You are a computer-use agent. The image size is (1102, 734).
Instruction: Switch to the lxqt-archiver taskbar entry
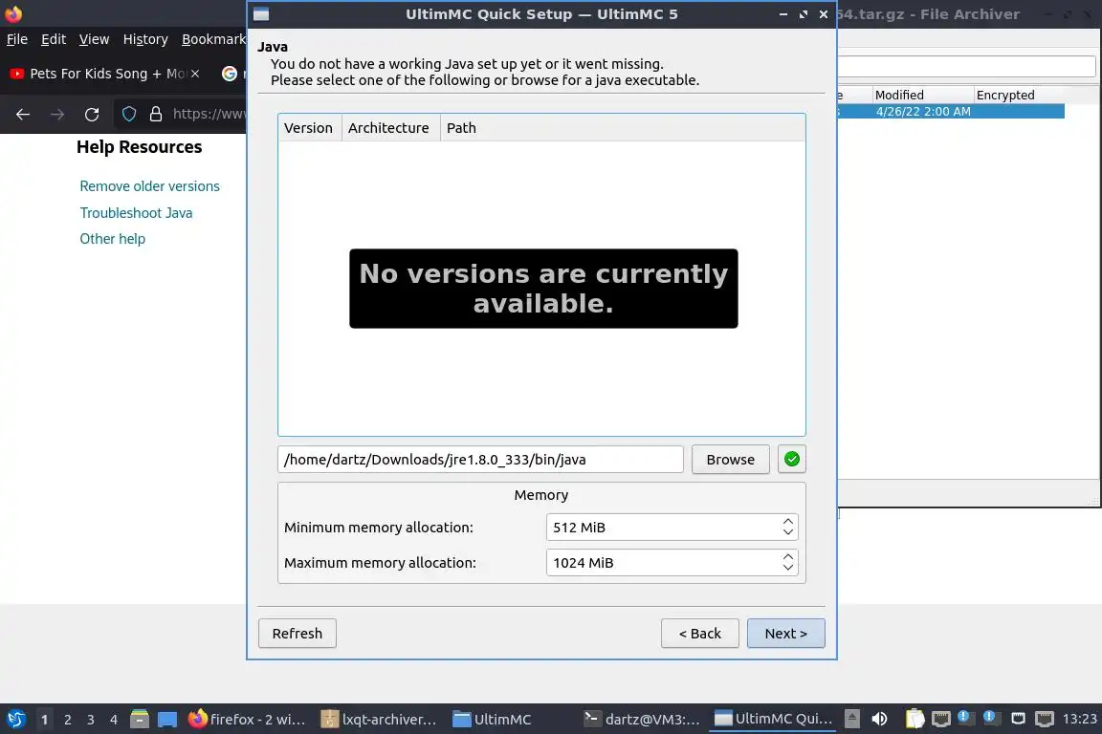(379, 720)
